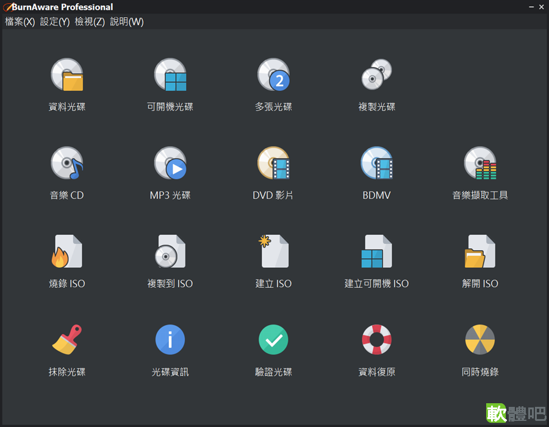
Task: Open the 檢視(Z) menu
Action: tap(90, 22)
